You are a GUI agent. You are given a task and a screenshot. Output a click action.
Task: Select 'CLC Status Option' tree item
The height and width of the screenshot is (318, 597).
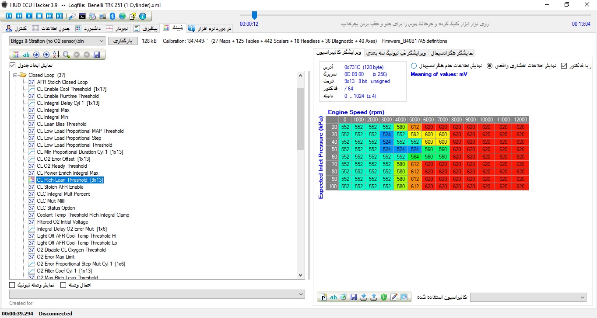(x=56, y=208)
